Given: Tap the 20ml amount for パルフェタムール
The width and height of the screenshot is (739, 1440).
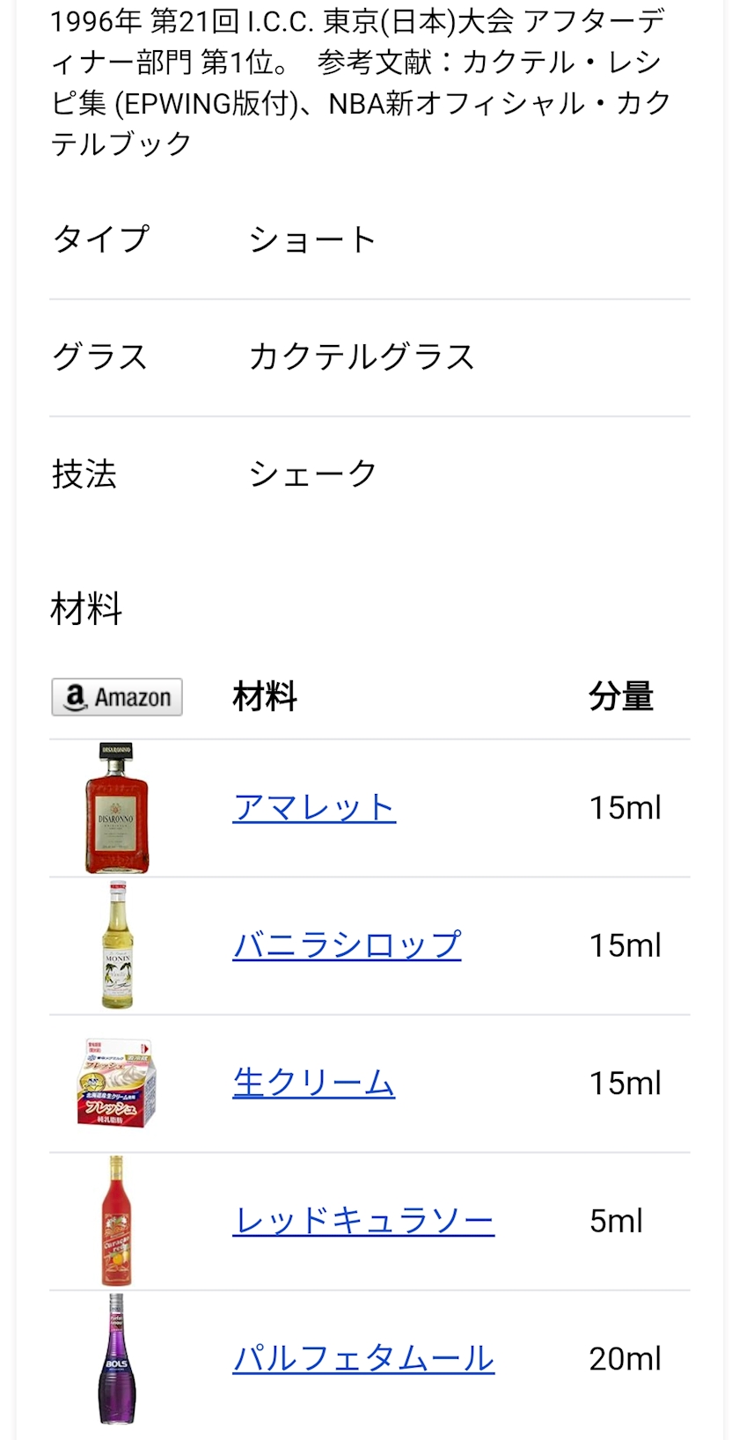Looking at the screenshot, I should (x=625, y=1358).
